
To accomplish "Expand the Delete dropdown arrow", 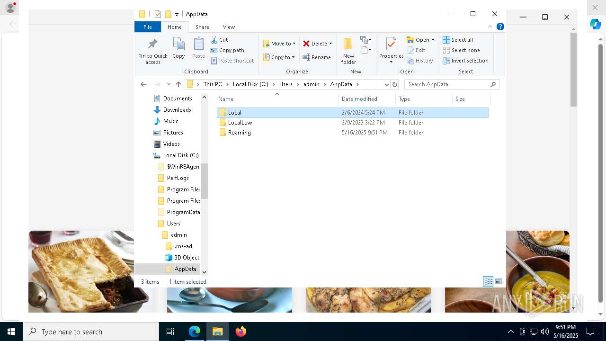I will click(x=330, y=44).
